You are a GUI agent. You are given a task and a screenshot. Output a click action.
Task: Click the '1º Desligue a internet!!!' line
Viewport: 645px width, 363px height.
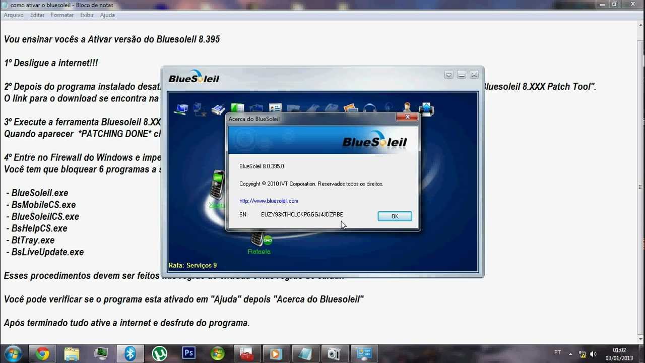tap(51, 63)
